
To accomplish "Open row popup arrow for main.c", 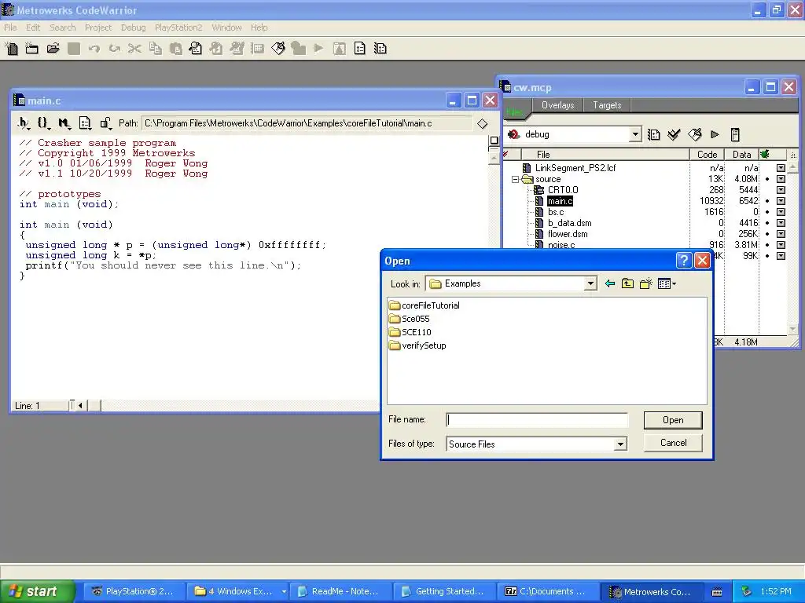I will point(781,201).
